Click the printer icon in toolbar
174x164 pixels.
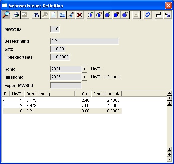[x=16, y=15]
